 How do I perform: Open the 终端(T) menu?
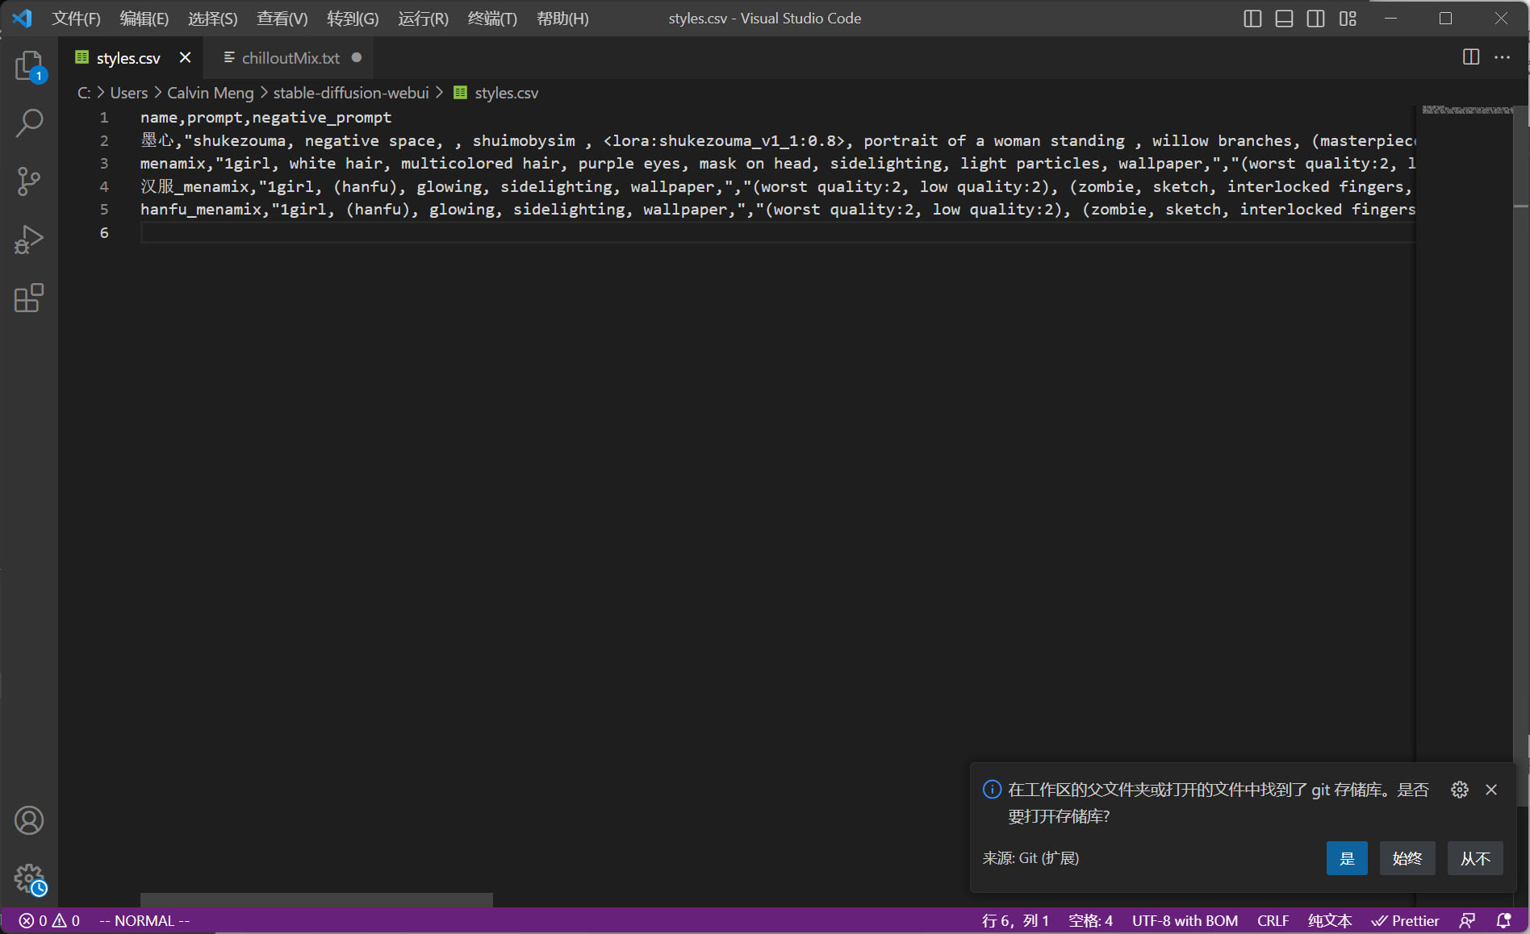492,19
